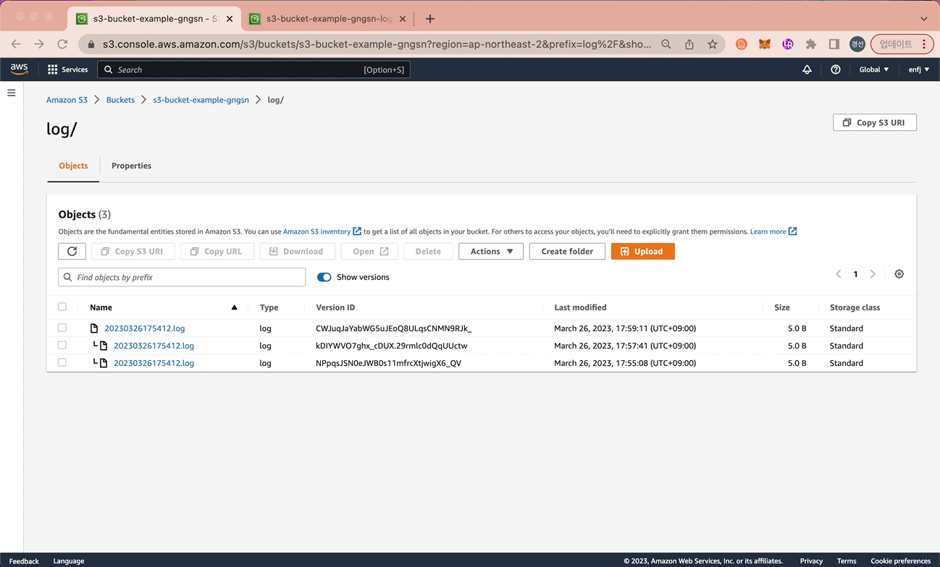Viewport: 940px width, 567px height.
Task: Switch to the Properties tab
Action: coord(131,166)
